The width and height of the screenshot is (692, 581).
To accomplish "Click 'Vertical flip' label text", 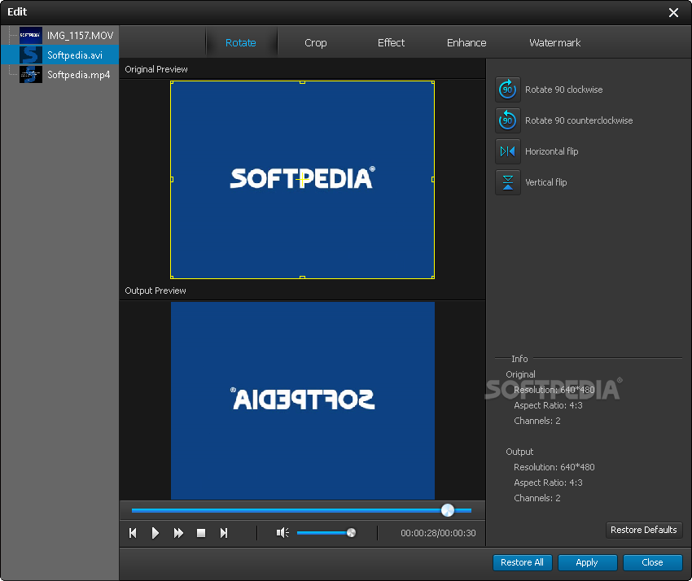I will pos(546,182).
